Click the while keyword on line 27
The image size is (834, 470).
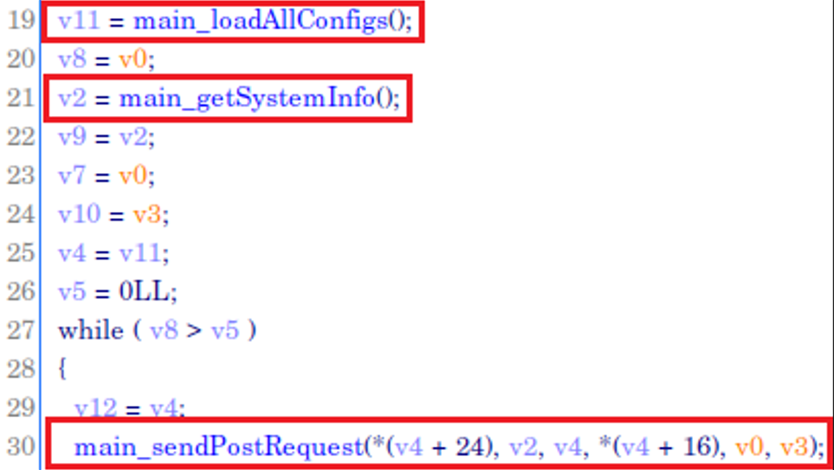(x=90, y=331)
